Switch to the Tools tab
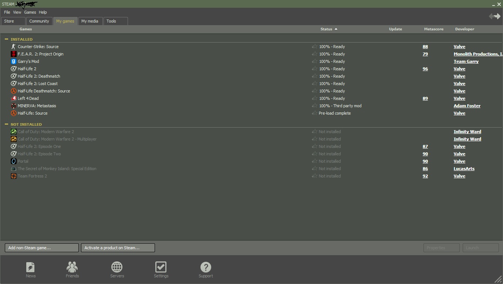The width and height of the screenshot is (503, 284). (116, 21)
